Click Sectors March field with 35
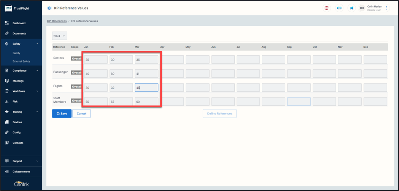Screen dimensions: 399x191 146,59
